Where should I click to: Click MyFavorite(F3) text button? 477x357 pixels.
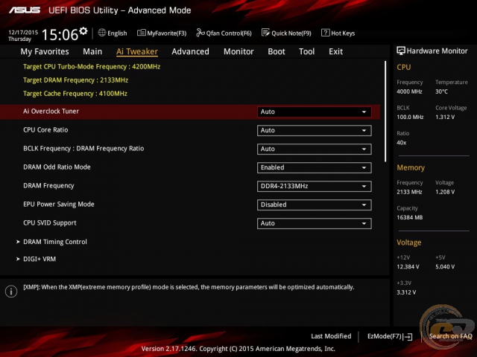[x=167, y=33]
